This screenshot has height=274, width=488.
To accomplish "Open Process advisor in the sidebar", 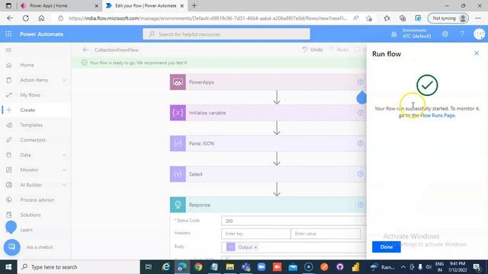I will [x=37, y=199].
